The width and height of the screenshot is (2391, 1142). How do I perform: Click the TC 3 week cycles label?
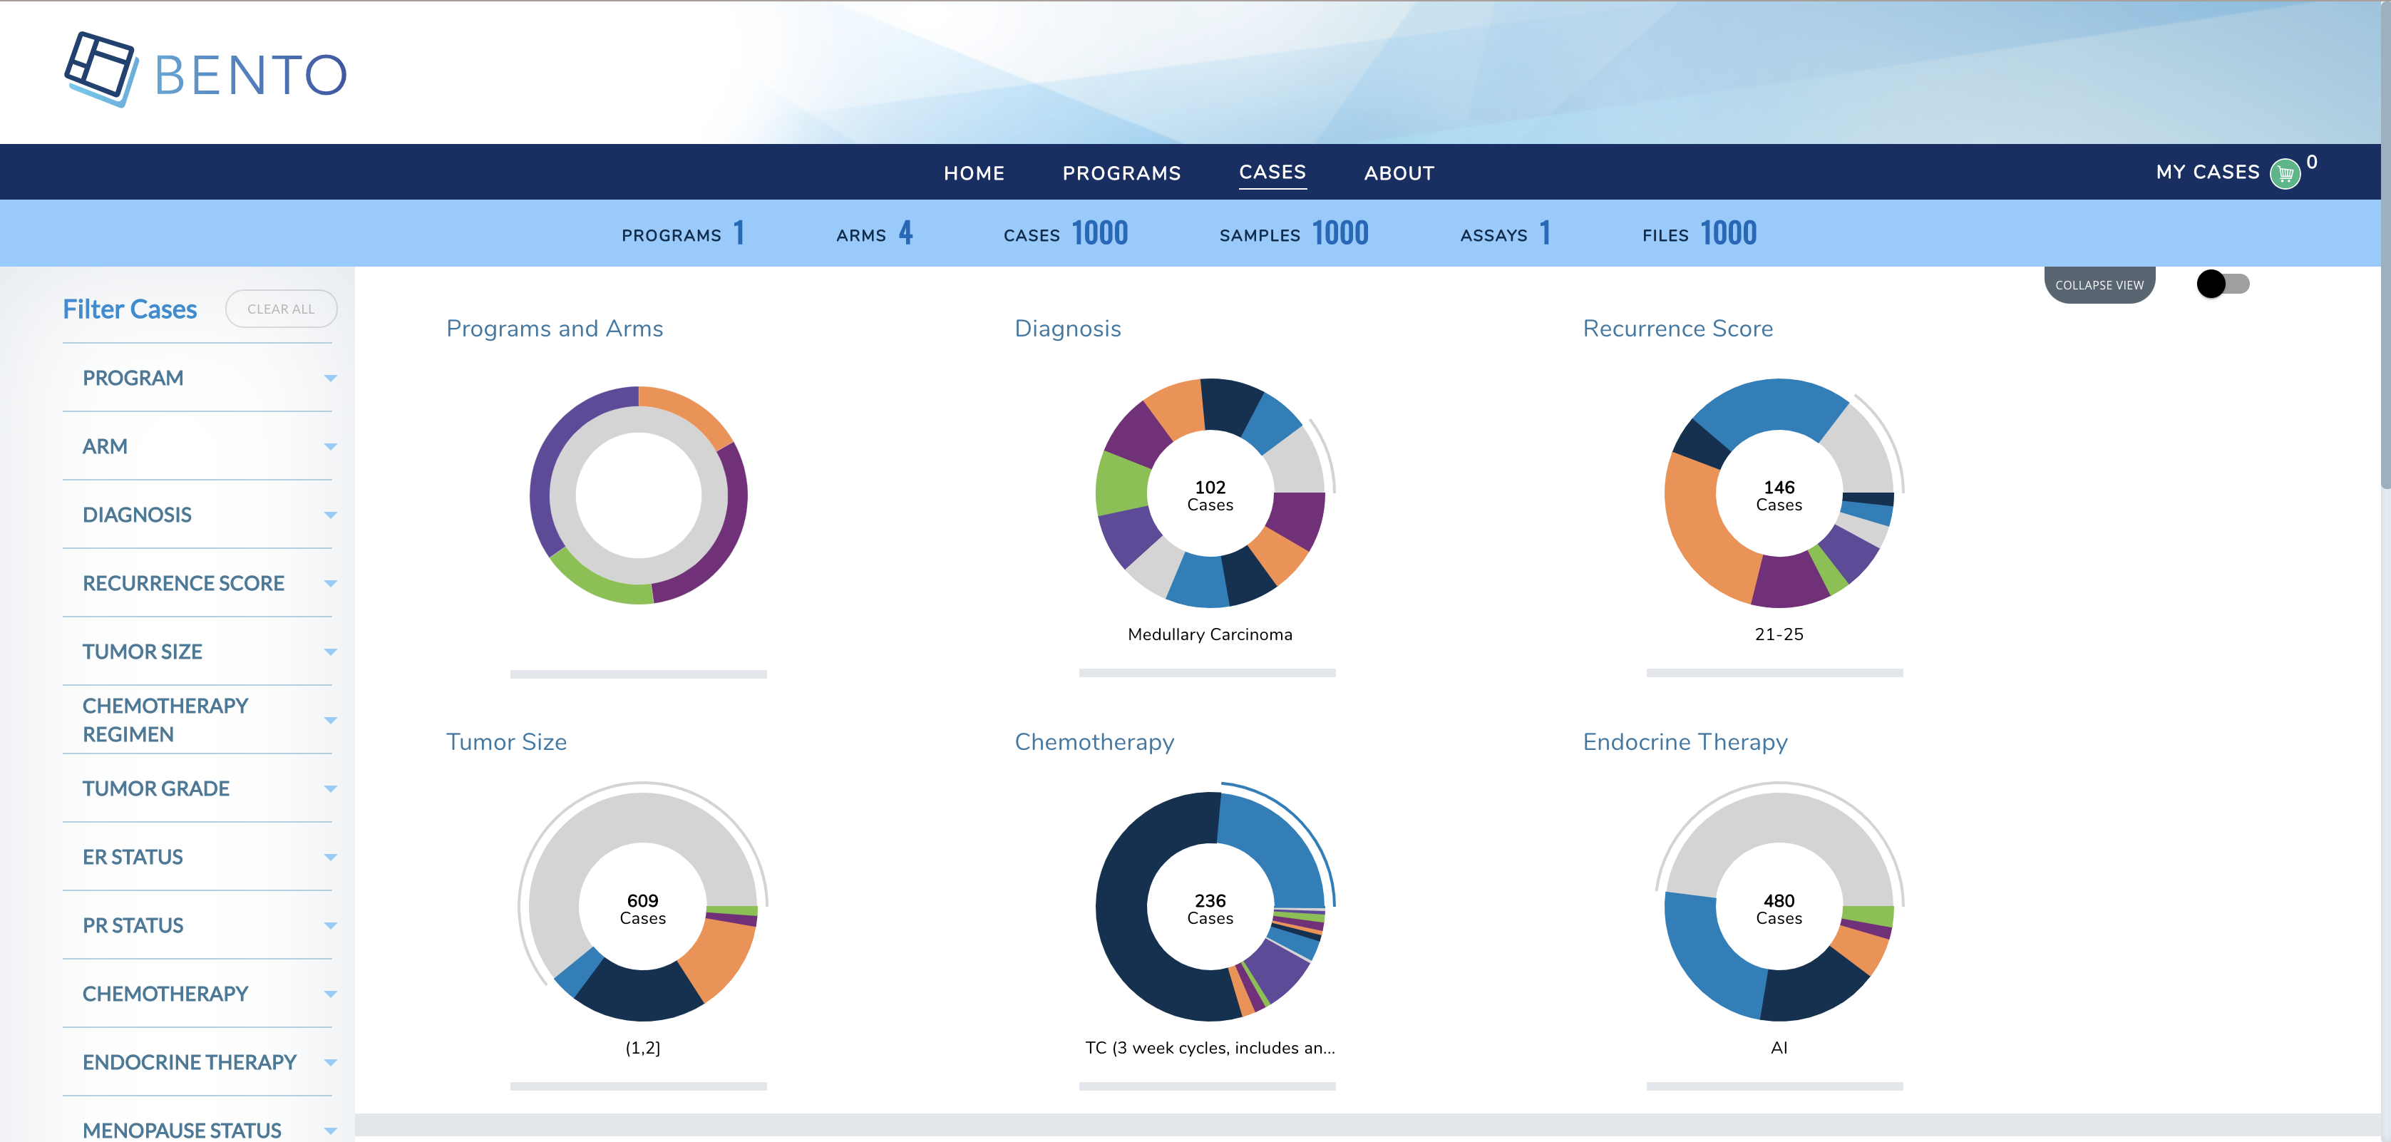click(1210, 1047)
